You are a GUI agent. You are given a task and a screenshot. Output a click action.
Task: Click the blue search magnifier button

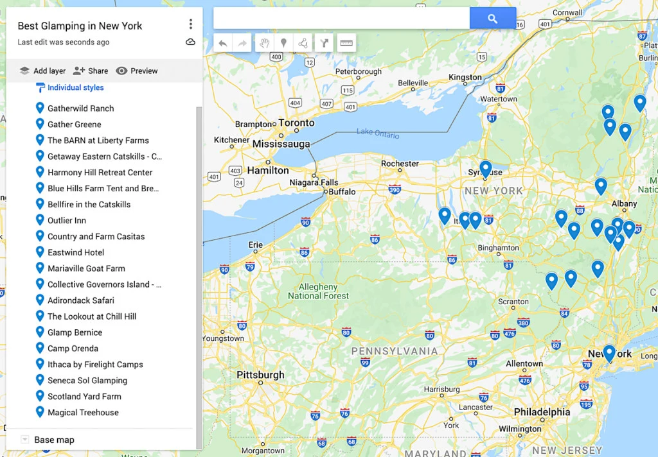[493, 19]
